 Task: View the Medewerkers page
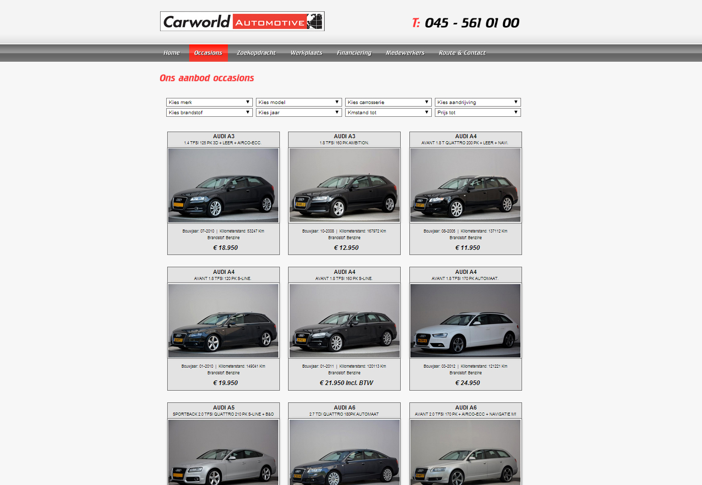point(405,53)
